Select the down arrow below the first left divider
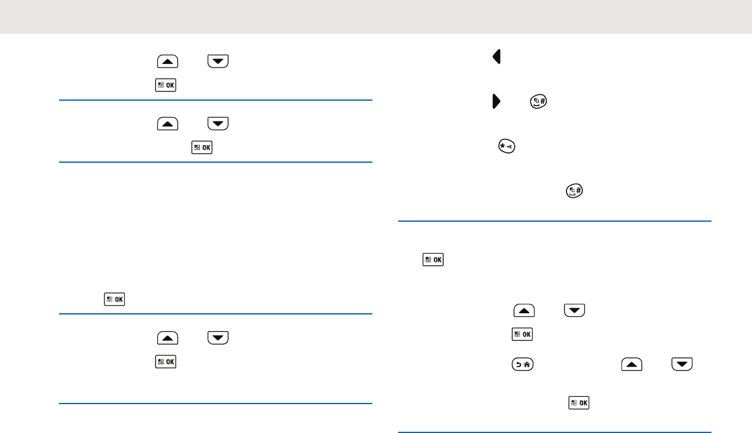 tap(218, 123)
